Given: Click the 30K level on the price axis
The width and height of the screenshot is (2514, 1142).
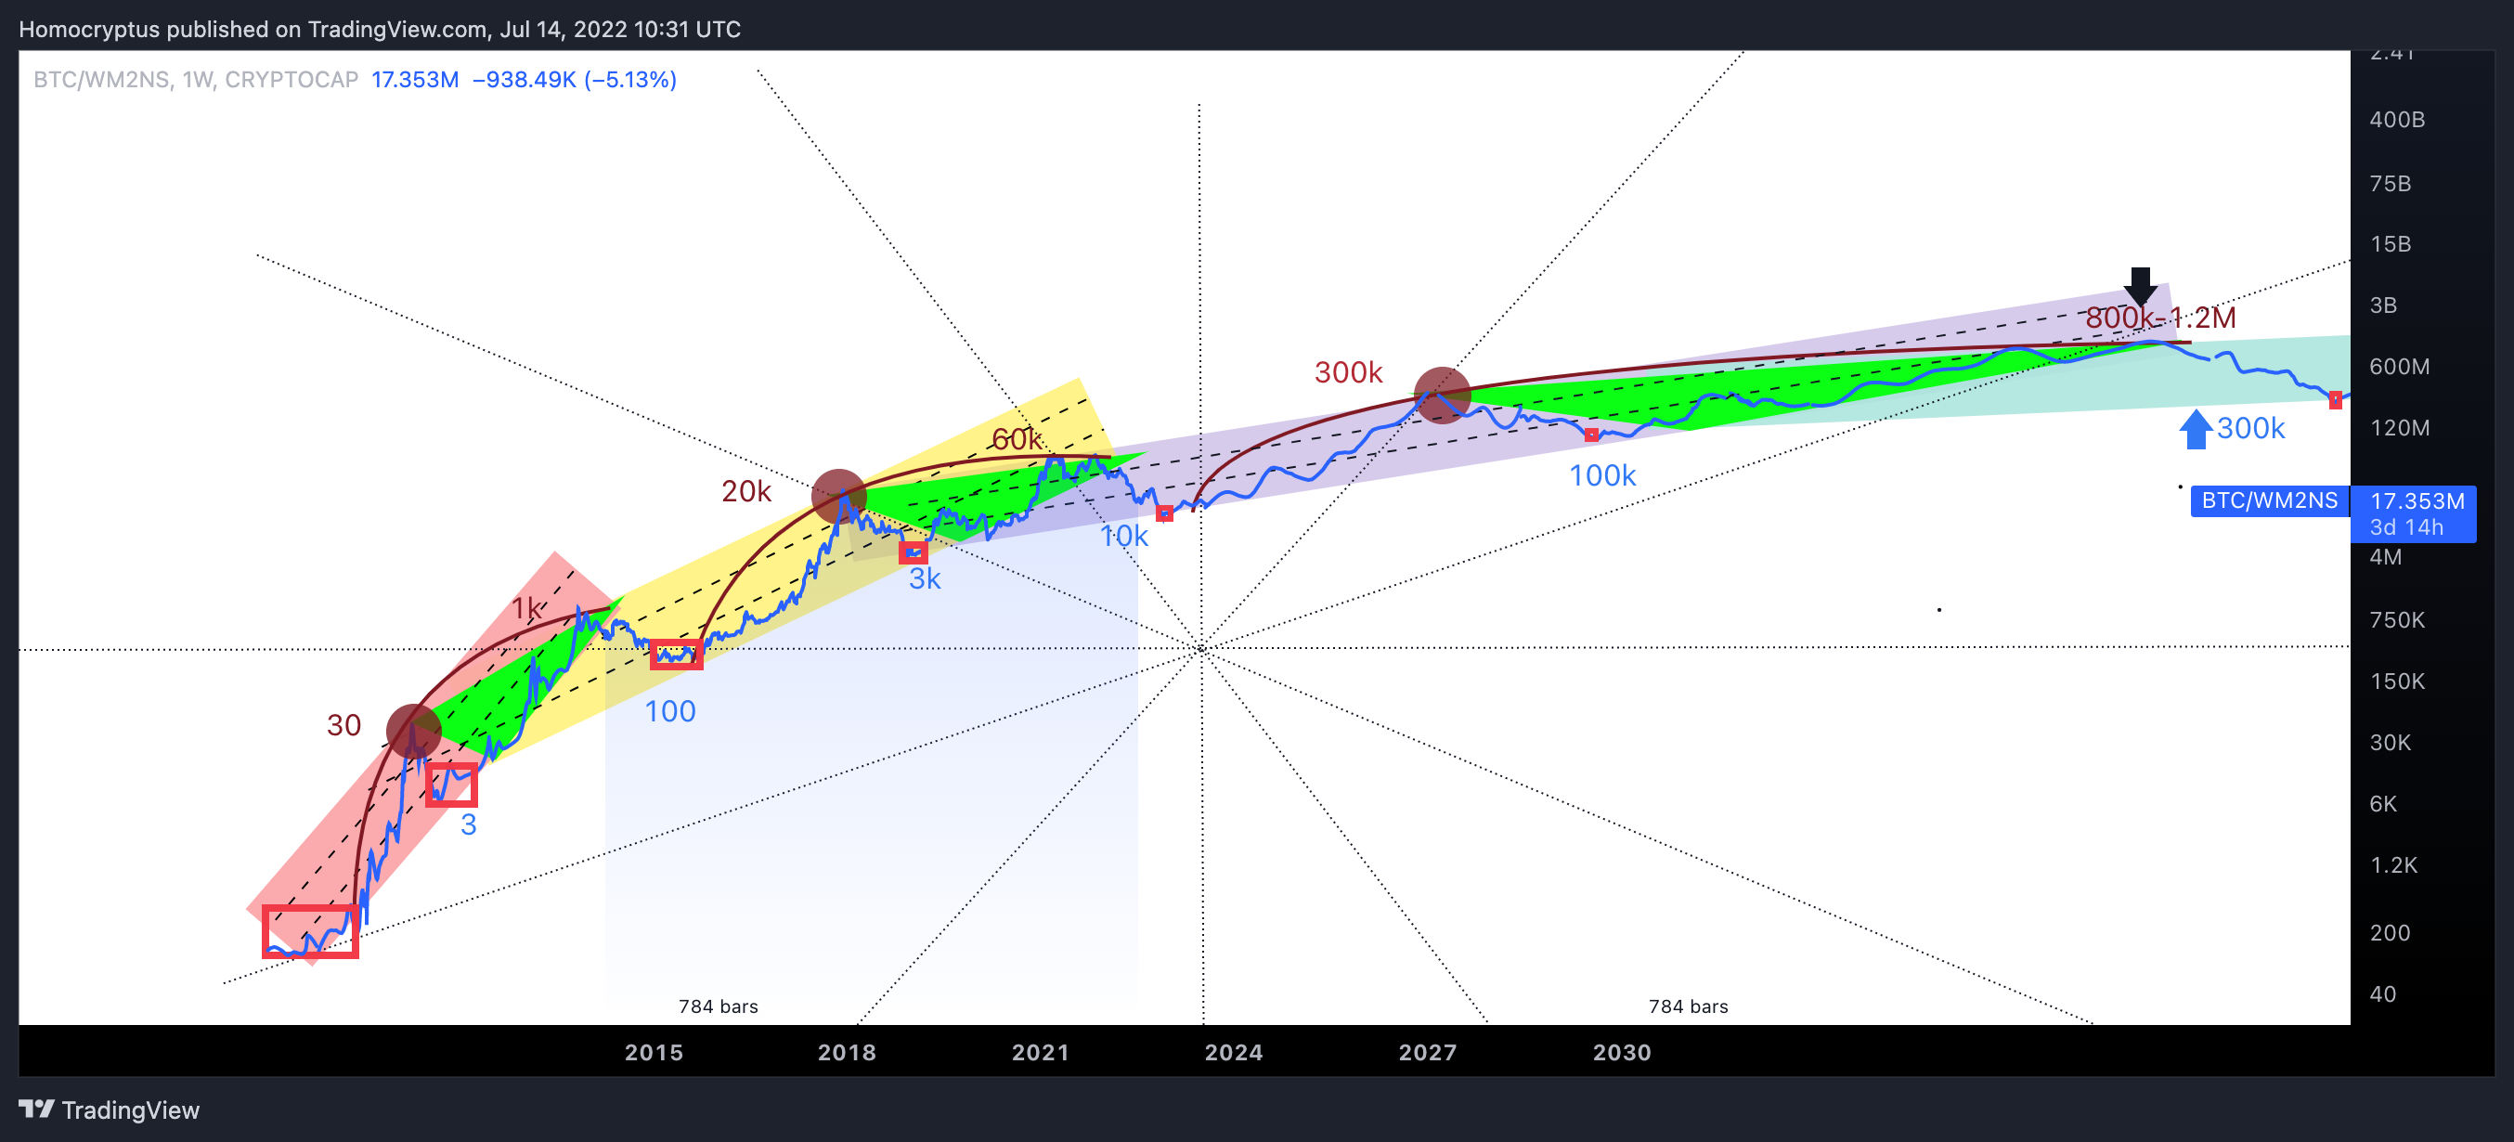Looking at the screenshot, I should coord(2390,743).
